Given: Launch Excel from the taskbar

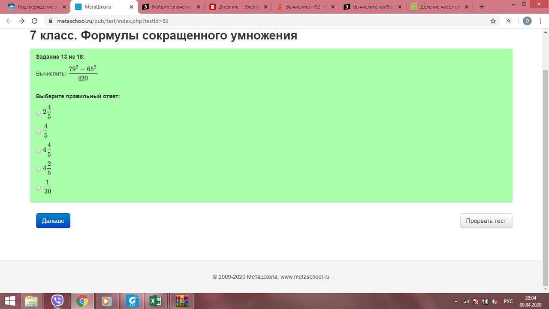Looking at the screenshot, I should (156, 301).
